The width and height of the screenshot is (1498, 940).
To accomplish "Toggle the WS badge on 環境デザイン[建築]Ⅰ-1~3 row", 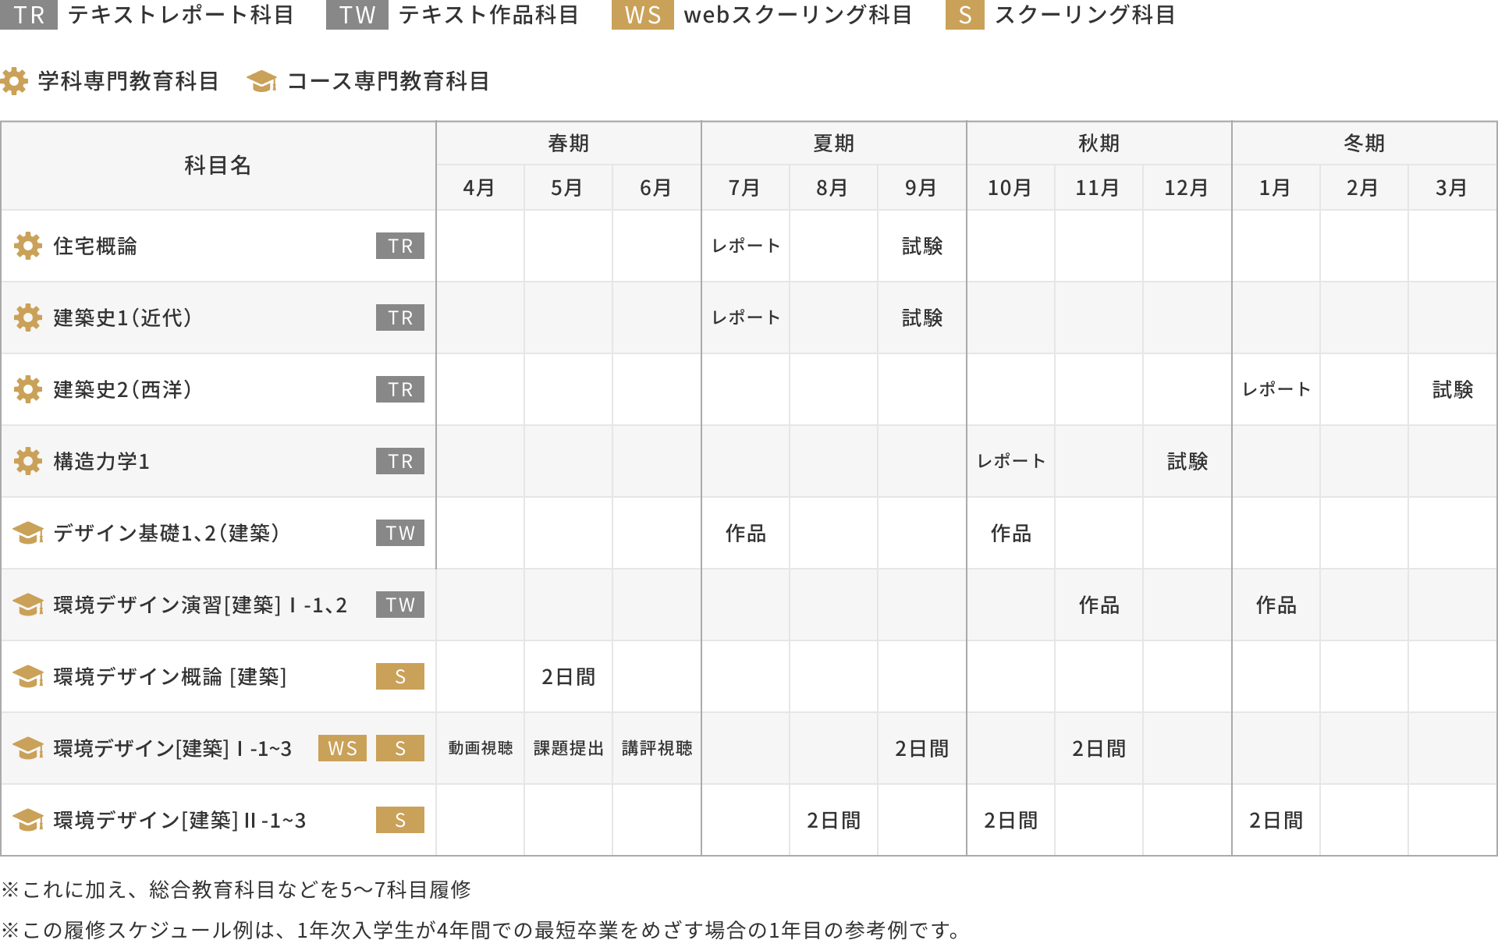I will (342, 748).
